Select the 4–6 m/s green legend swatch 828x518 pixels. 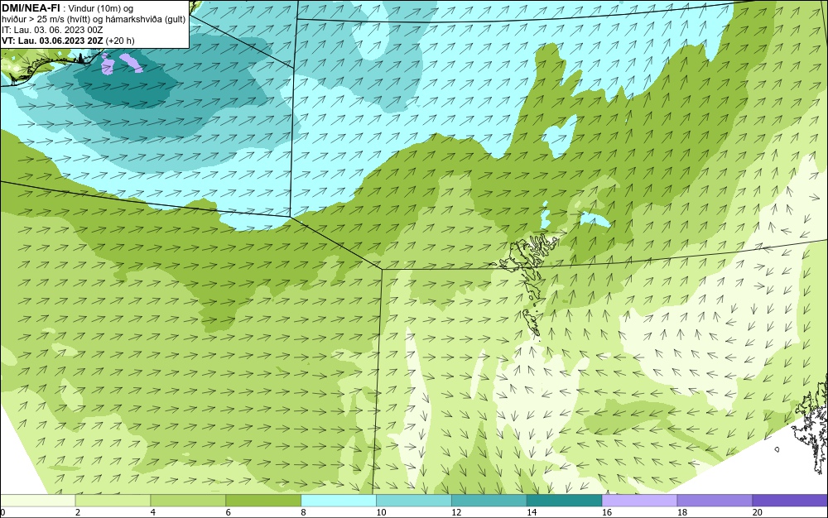point(188,501)
